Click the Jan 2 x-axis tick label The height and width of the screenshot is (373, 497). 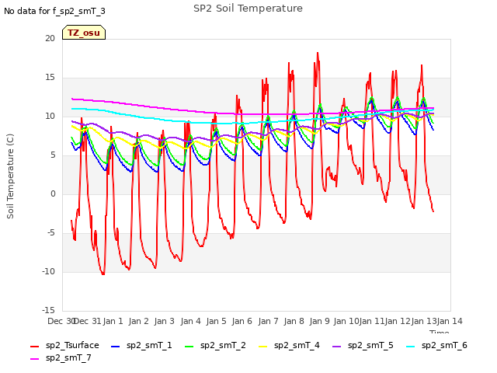138,321
